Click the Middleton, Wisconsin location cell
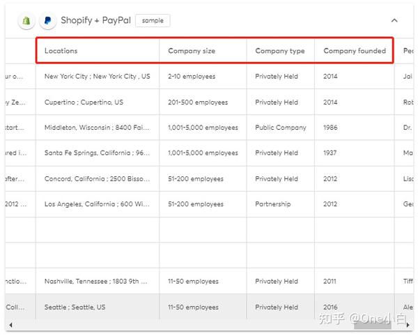Image resolution: width=418 pixels, height=336 pixels. 96,128
